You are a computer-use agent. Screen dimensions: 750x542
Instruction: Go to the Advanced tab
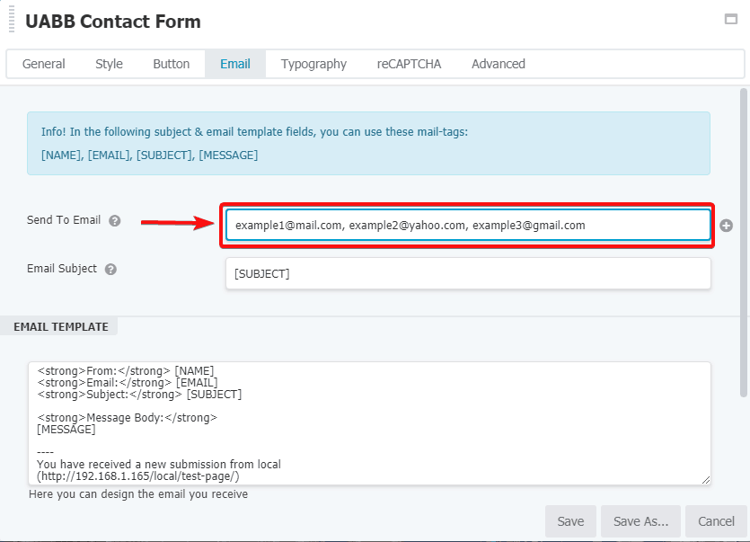pos(498,64)
